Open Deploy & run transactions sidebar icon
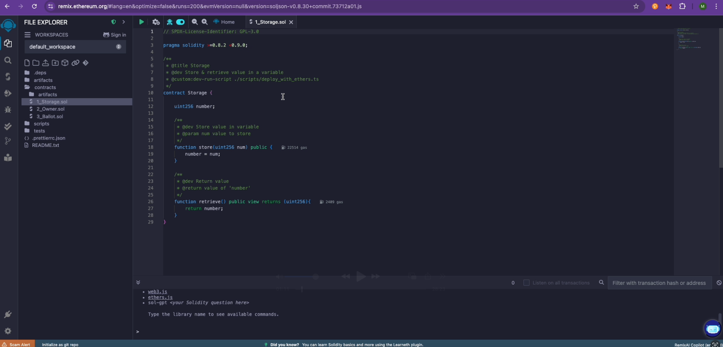The width and height of the screenshot is (723, 347). tap(8, 93)
